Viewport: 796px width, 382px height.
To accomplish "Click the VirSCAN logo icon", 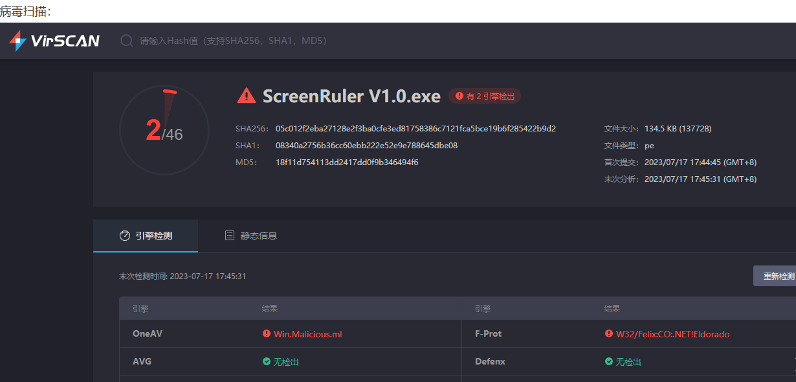I will (x=17, y=41).
